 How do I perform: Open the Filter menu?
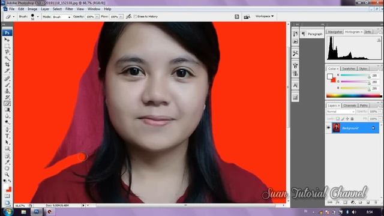tap(70, 9)
